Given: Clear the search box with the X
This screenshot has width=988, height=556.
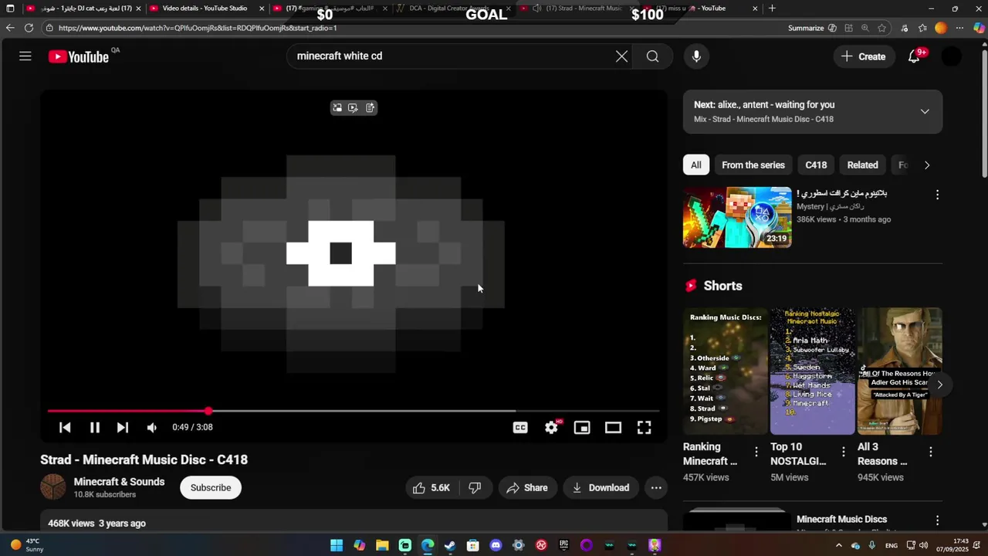Looking at the screenshot, I should 621,56.
